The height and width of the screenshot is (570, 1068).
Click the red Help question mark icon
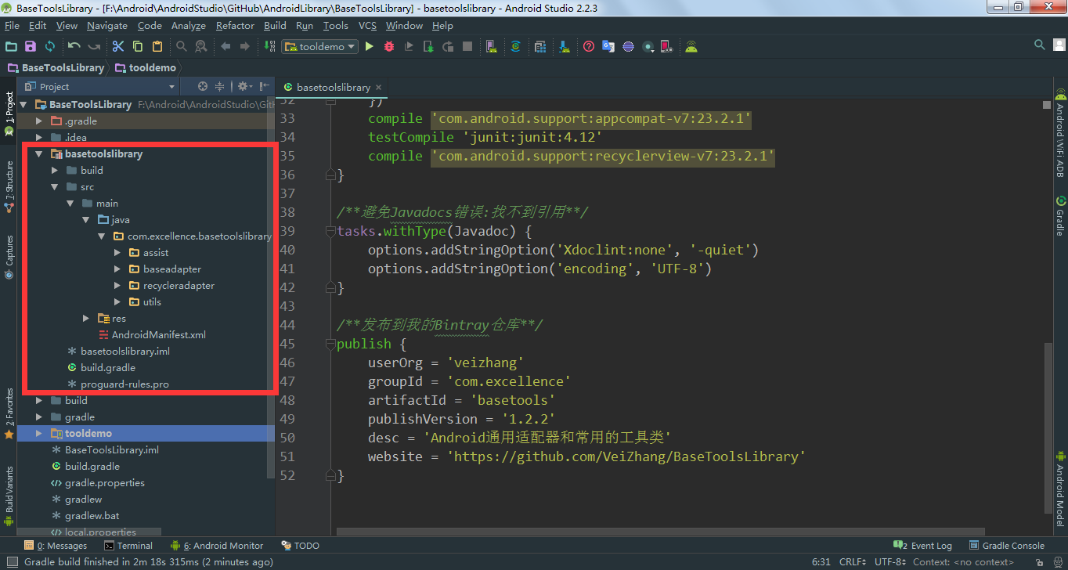click(589, 47)
